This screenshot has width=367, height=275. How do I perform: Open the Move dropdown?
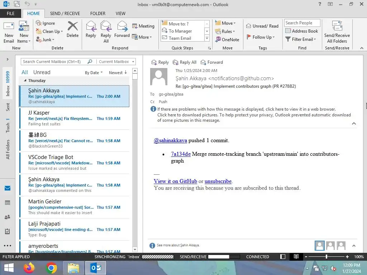pos(225,23)
